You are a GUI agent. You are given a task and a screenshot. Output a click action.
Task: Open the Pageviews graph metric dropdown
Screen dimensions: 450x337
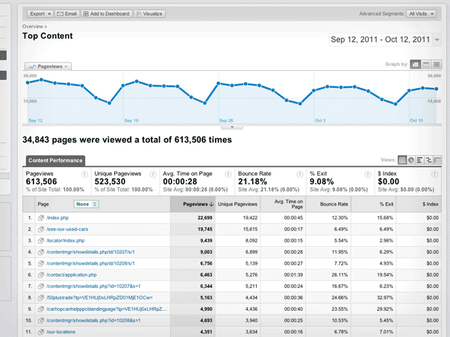tap(49, 66)
